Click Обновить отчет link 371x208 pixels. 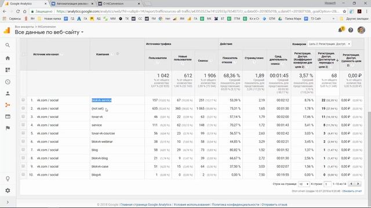352,191
